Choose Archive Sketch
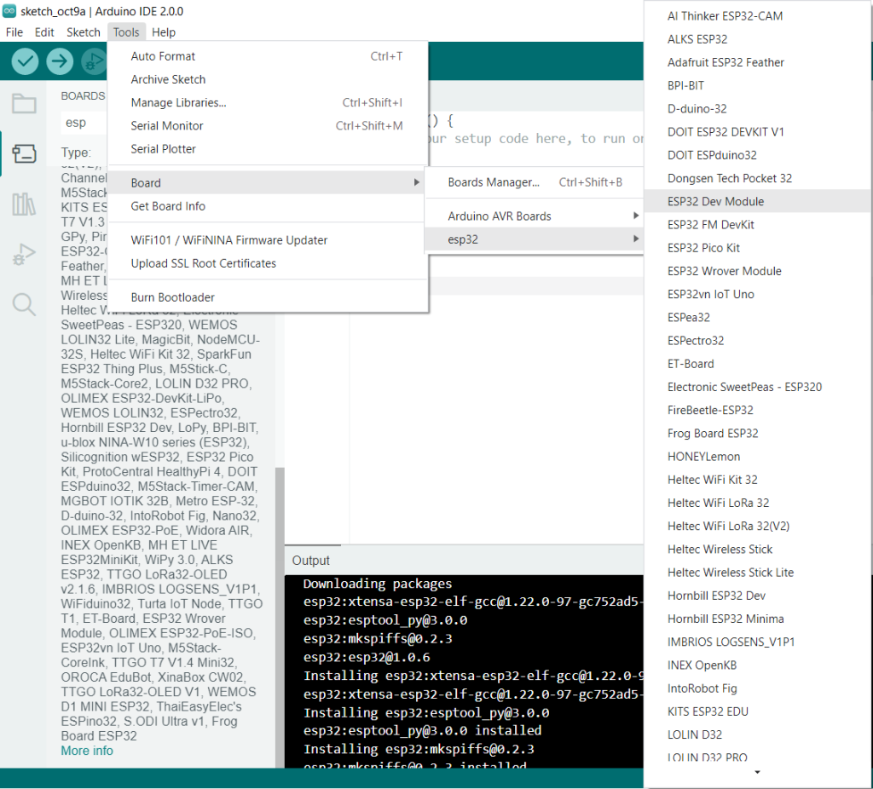Viewport: 873px width, 789px height. (268, 79)
